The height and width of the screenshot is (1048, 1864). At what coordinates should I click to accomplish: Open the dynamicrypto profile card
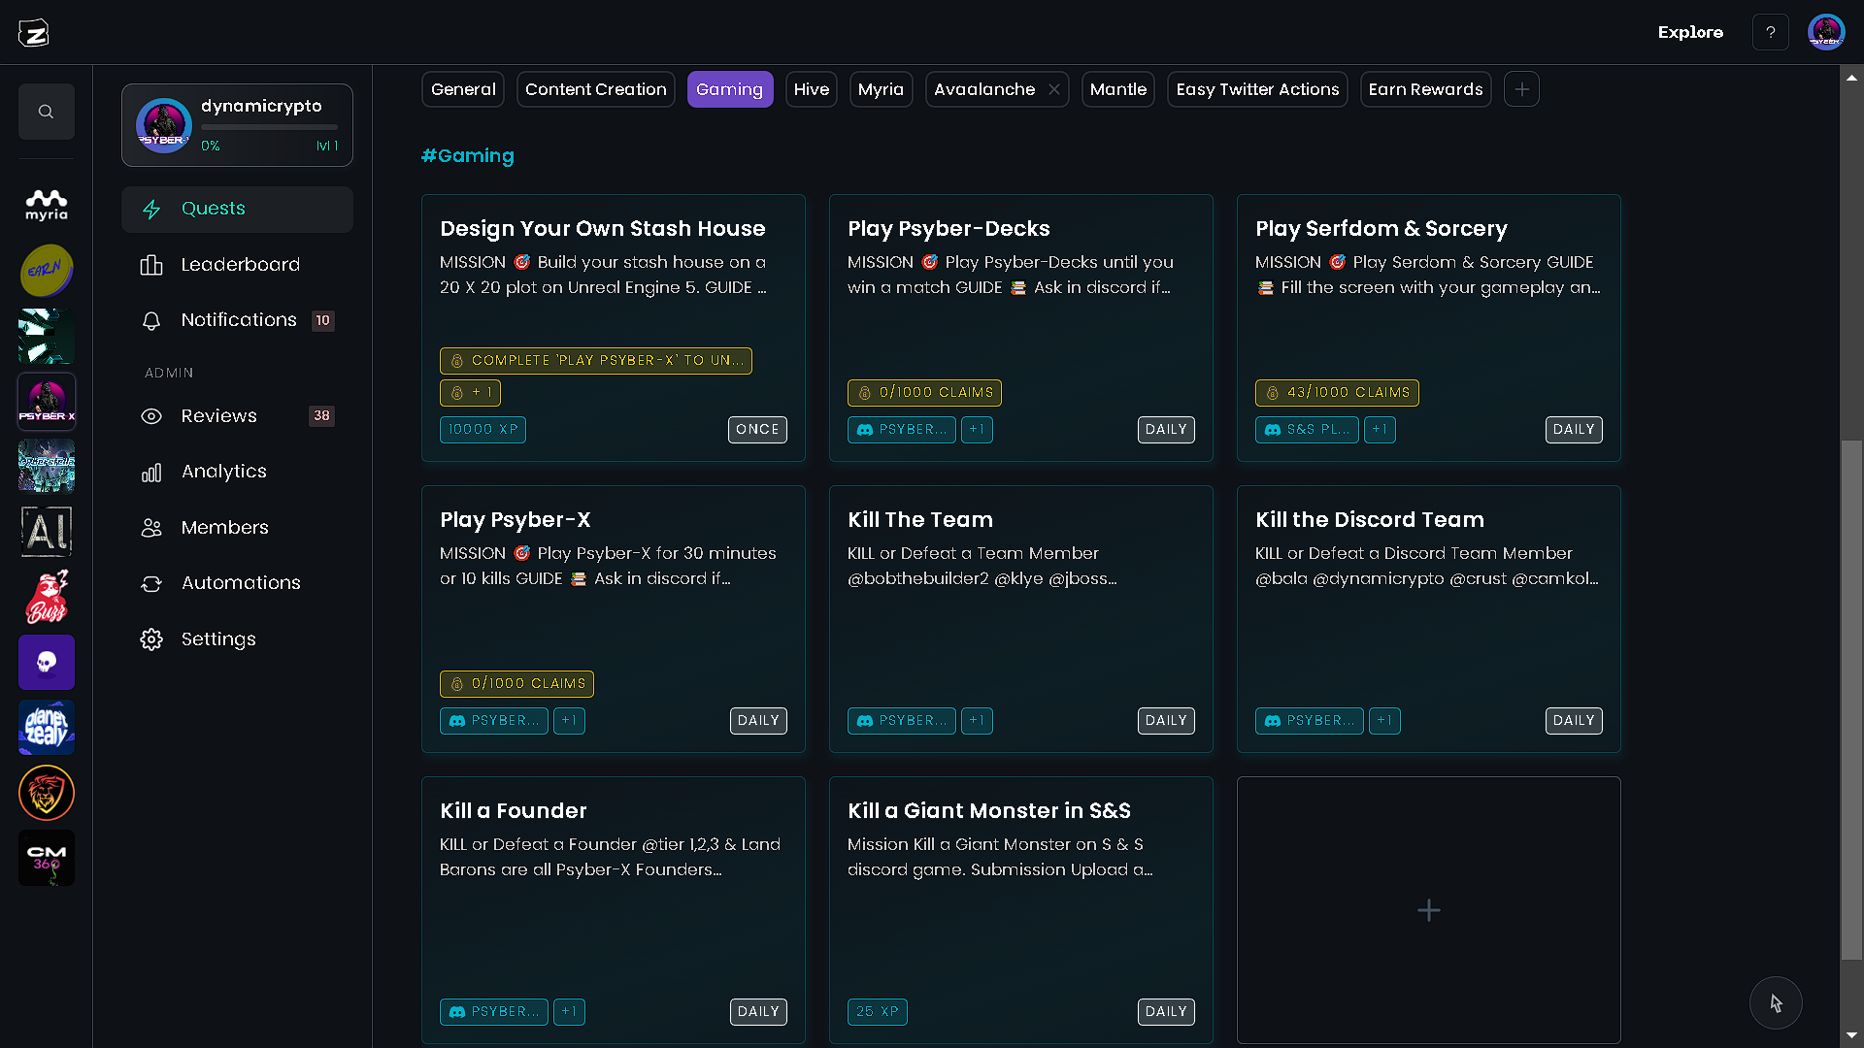(237, 125)
